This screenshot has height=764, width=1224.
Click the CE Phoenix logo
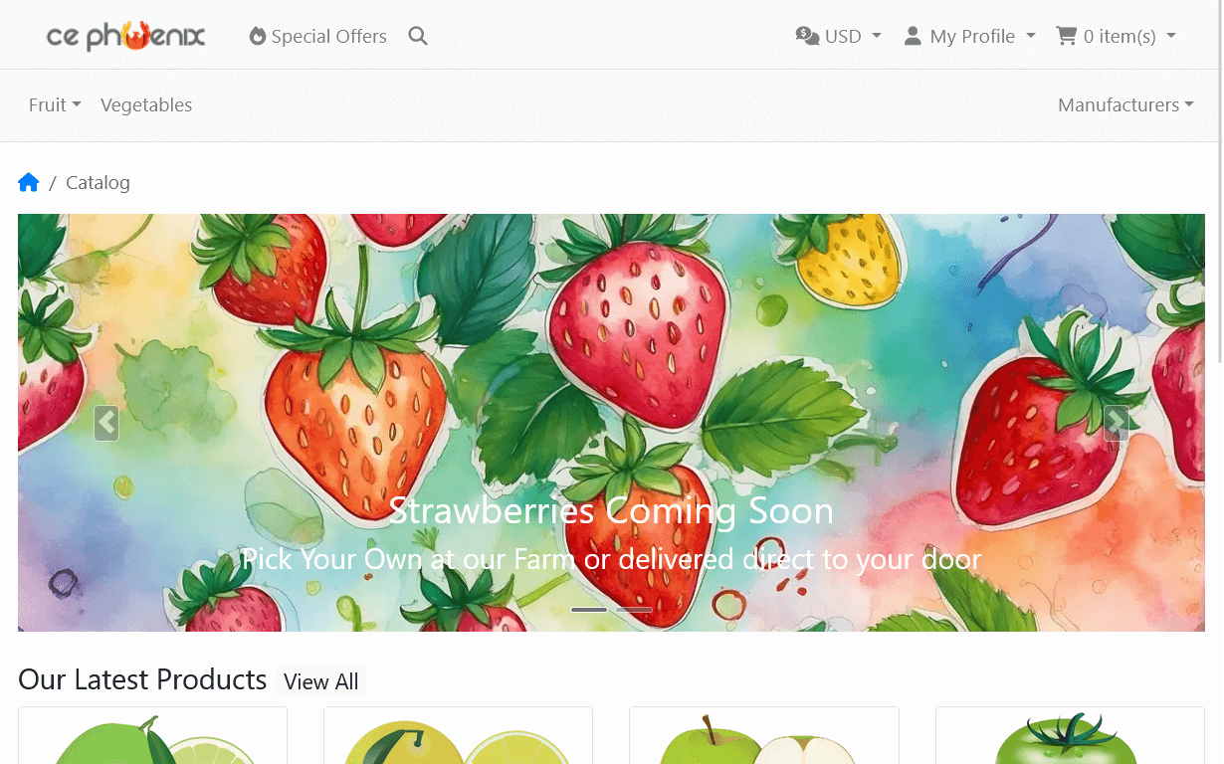click(x=126, y=37)
